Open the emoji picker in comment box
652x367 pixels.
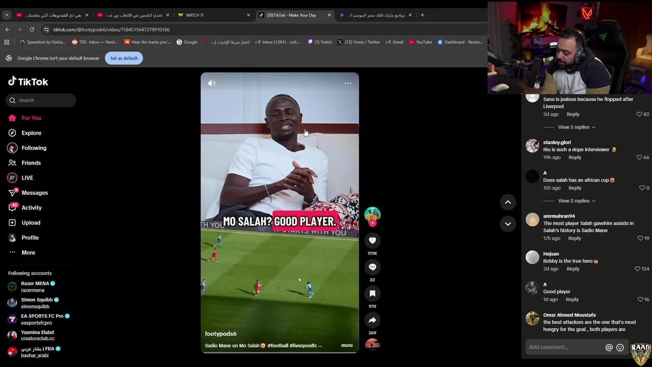click(x=620, y=348)
